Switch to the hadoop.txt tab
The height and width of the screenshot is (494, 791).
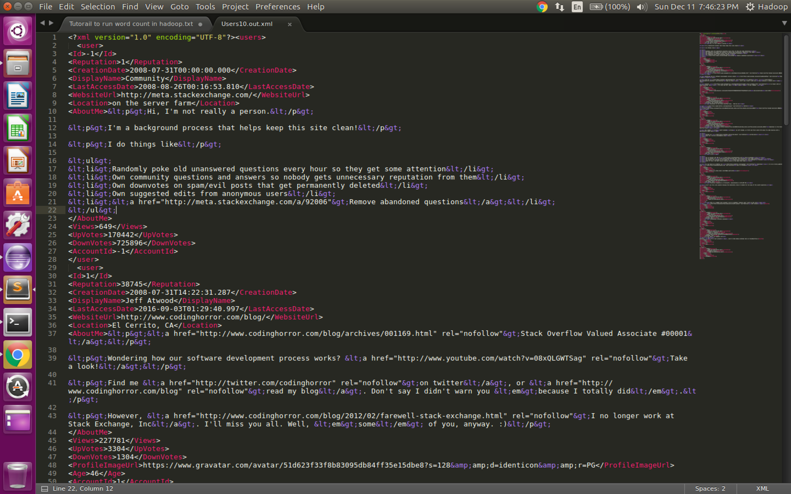tap(132, 24)
